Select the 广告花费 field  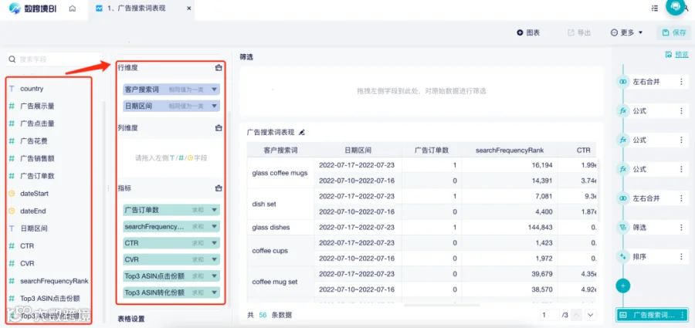pyautogui.click(x=34, y=141)
